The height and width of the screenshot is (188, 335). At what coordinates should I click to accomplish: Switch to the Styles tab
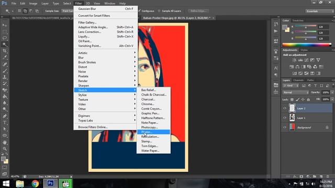point(304,50)
